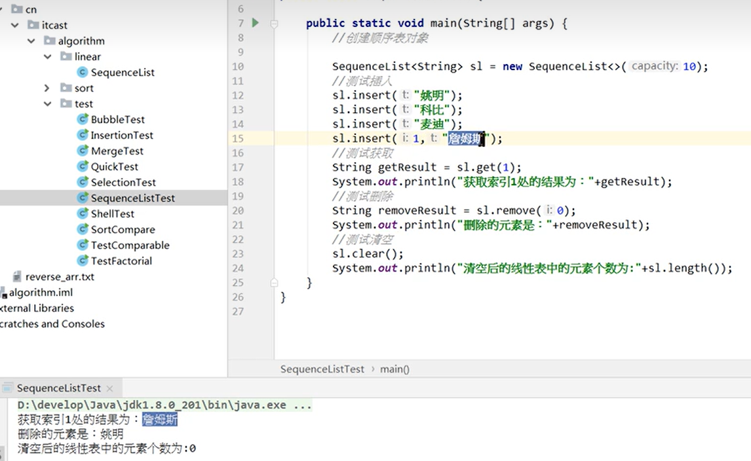The height and width of the screenshot is (461, 751).
Task: Click the QuickTest class icon
Action: [83, 166]
